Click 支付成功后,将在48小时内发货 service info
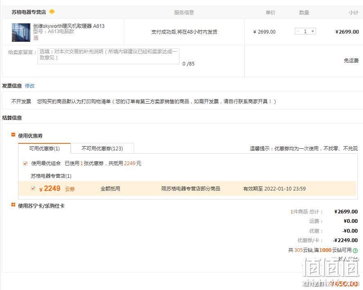 tap(184, 32)
